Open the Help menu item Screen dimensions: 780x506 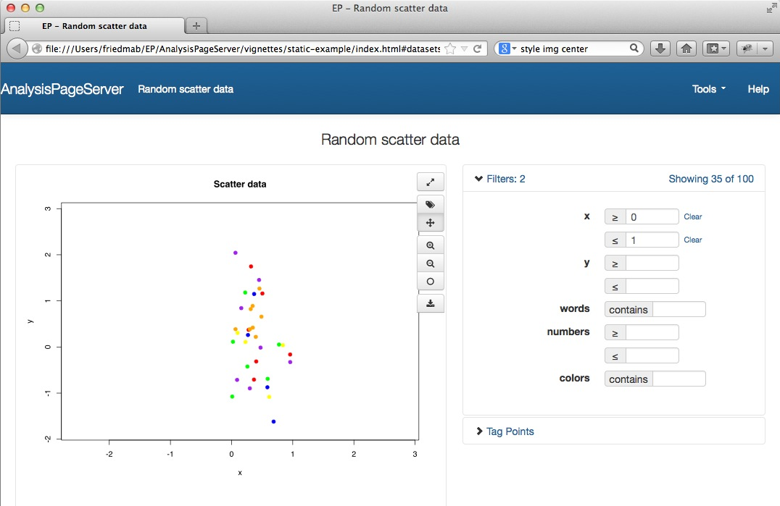758,89
